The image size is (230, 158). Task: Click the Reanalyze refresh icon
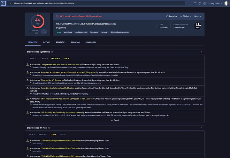[x=167, y=16]
